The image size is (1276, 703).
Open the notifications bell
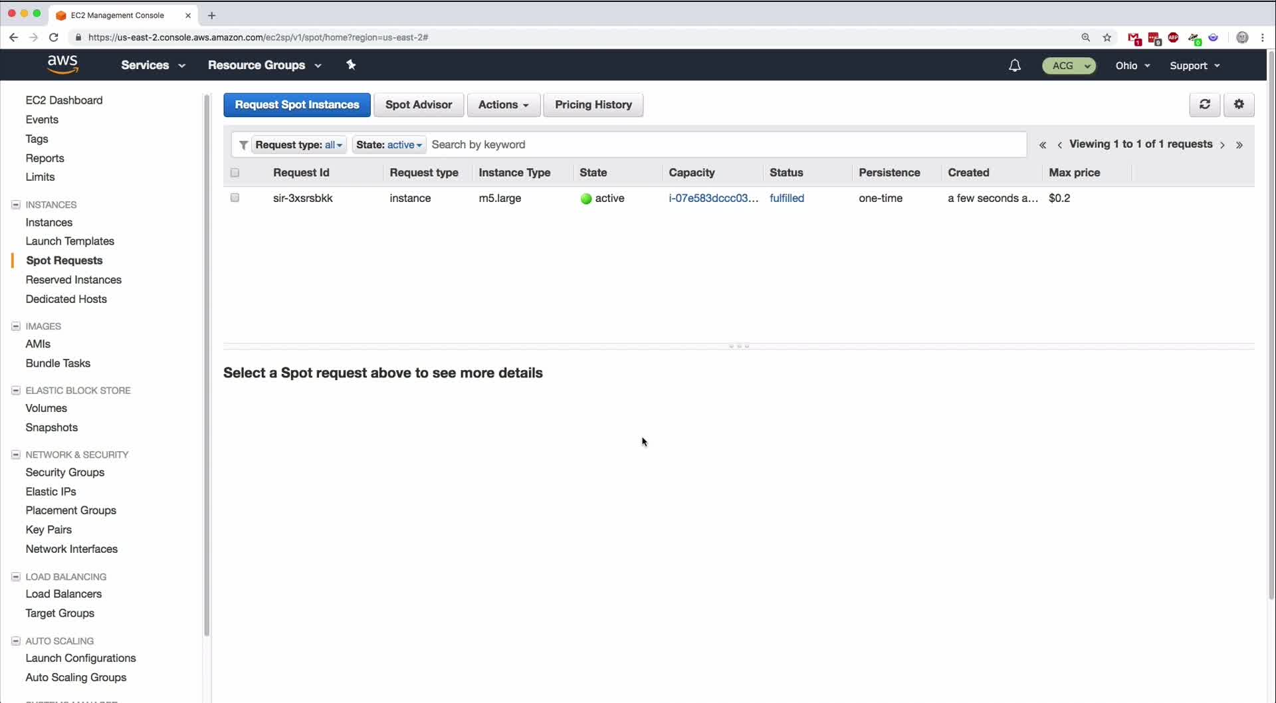[1014, 65]
